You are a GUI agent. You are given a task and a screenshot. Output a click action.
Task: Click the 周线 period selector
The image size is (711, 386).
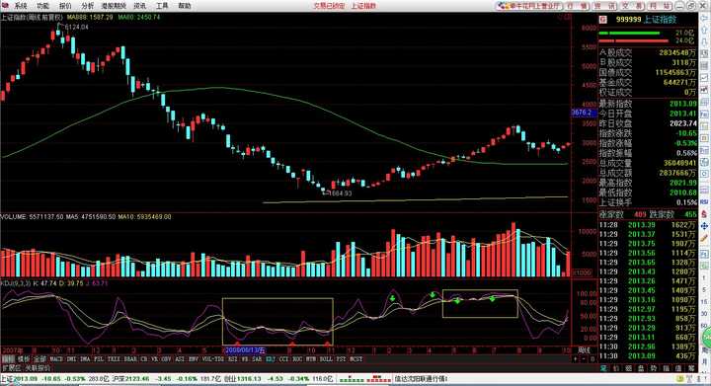pyautogui.click(x=584, y=349)
